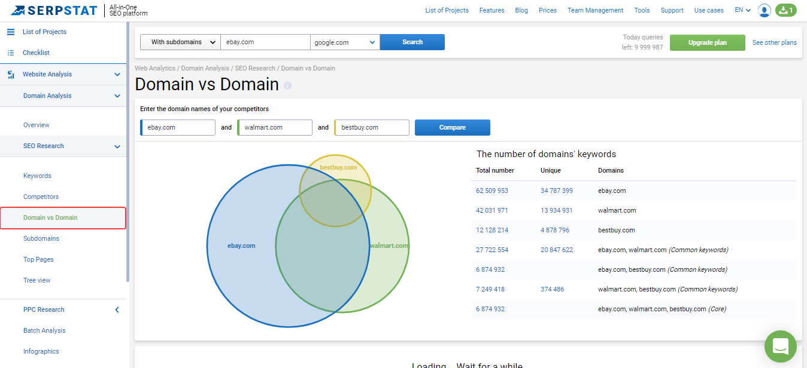Image resolution: width=807 pixels, height=368 pixels.
Task: Open the sidebar List of Projects item
Action: (x=44, y=32)
